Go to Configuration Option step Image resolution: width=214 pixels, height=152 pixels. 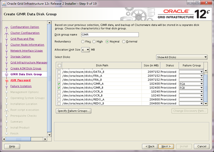[25, 27]
